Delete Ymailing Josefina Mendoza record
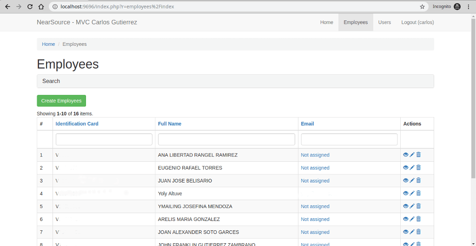This screenshot has width=476, height=246. (418, 206)
